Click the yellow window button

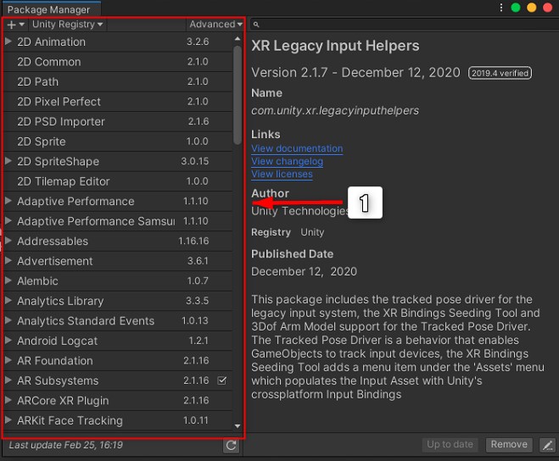click(x=532, y=8)
